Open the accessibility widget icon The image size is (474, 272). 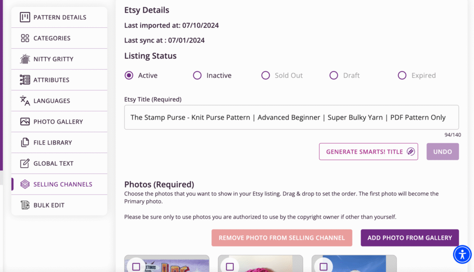pyautogui.click(x=462, y=254)
